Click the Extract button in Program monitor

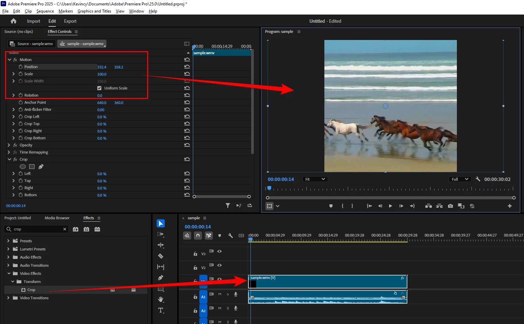click(440, 206)
